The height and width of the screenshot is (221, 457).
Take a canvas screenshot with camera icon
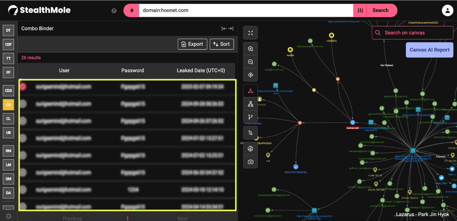point(251,162)
